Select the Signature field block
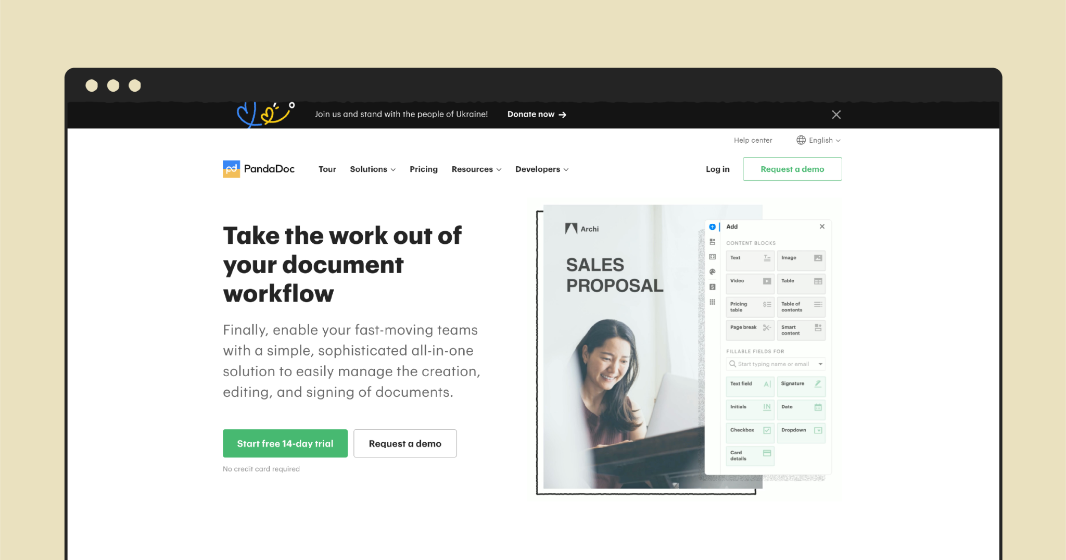1066x560 pixels. (x=801, y=386)
